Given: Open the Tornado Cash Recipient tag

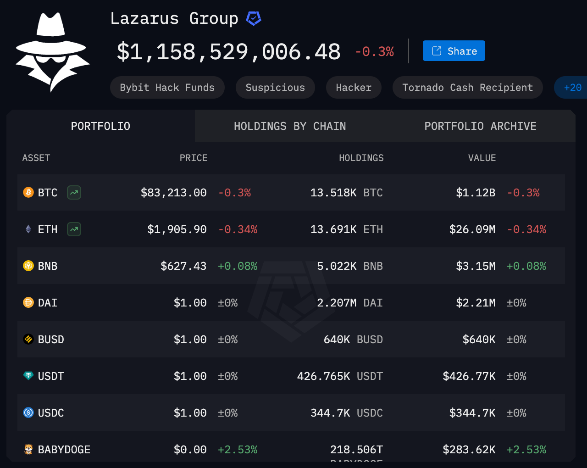Looking at the screenshot, I should (x=467, y=87).
